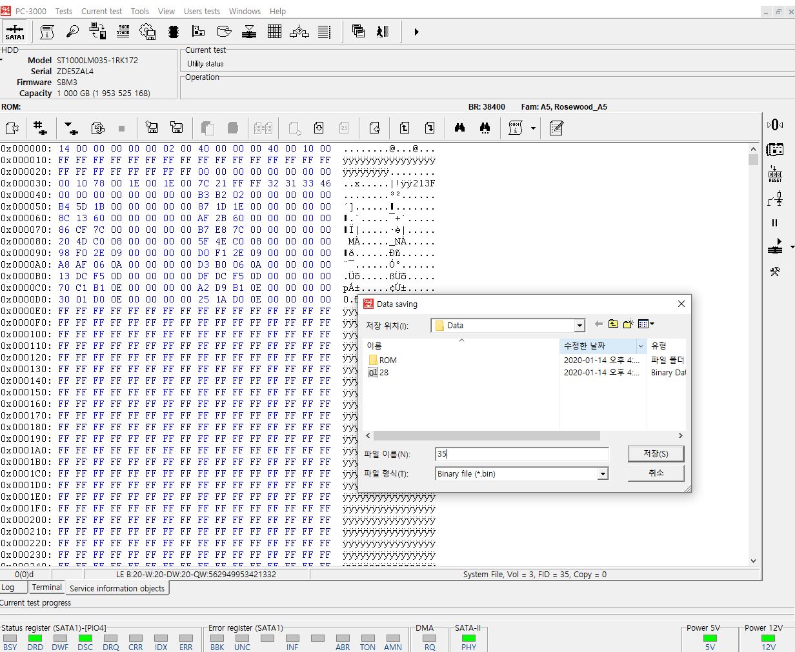Screen dimensions: 795x652
Task: Expand the save location Data dropdown
Action: (579, 326)
